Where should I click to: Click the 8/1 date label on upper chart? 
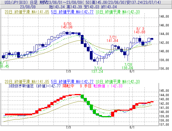coord(132,71)
